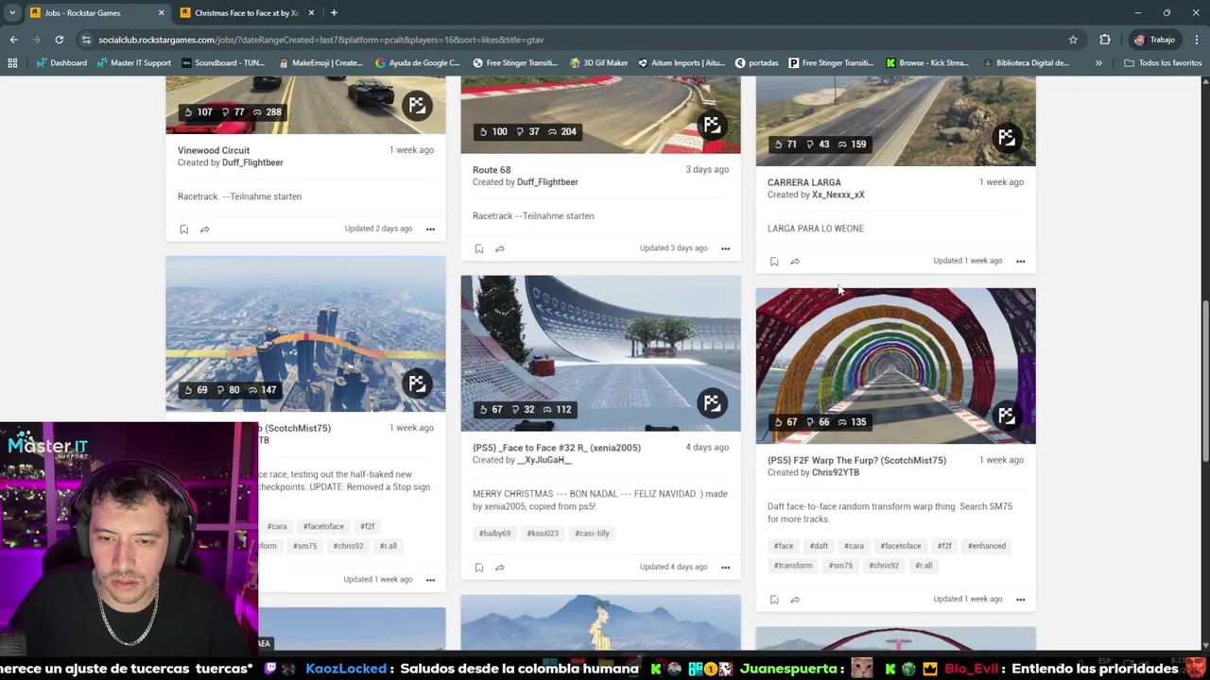Open the Dashboard bookmark
This screenshot has height=680, width=1210.
(61, 63)
